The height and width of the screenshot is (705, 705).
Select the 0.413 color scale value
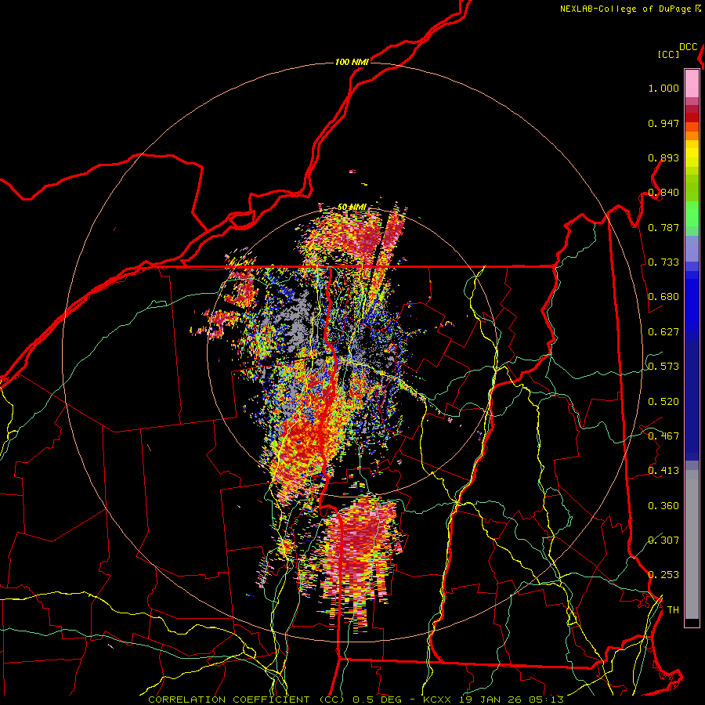[x=663, y=471]
